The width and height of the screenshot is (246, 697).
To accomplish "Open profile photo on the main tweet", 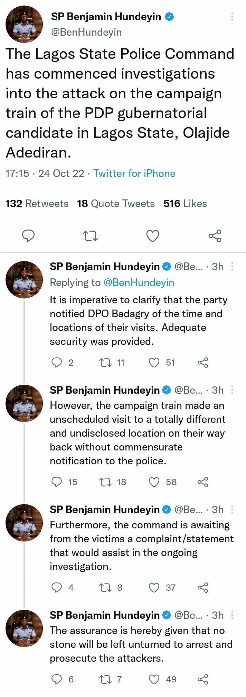I will [24, 24].
